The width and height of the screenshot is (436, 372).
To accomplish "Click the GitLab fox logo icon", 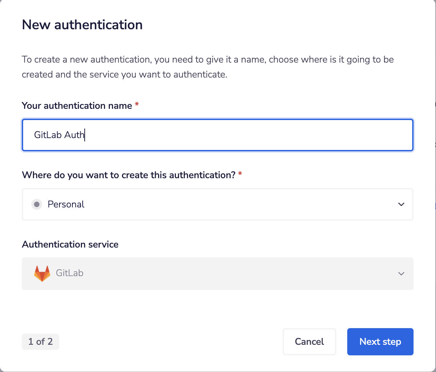I will click(x=42, y=273).
